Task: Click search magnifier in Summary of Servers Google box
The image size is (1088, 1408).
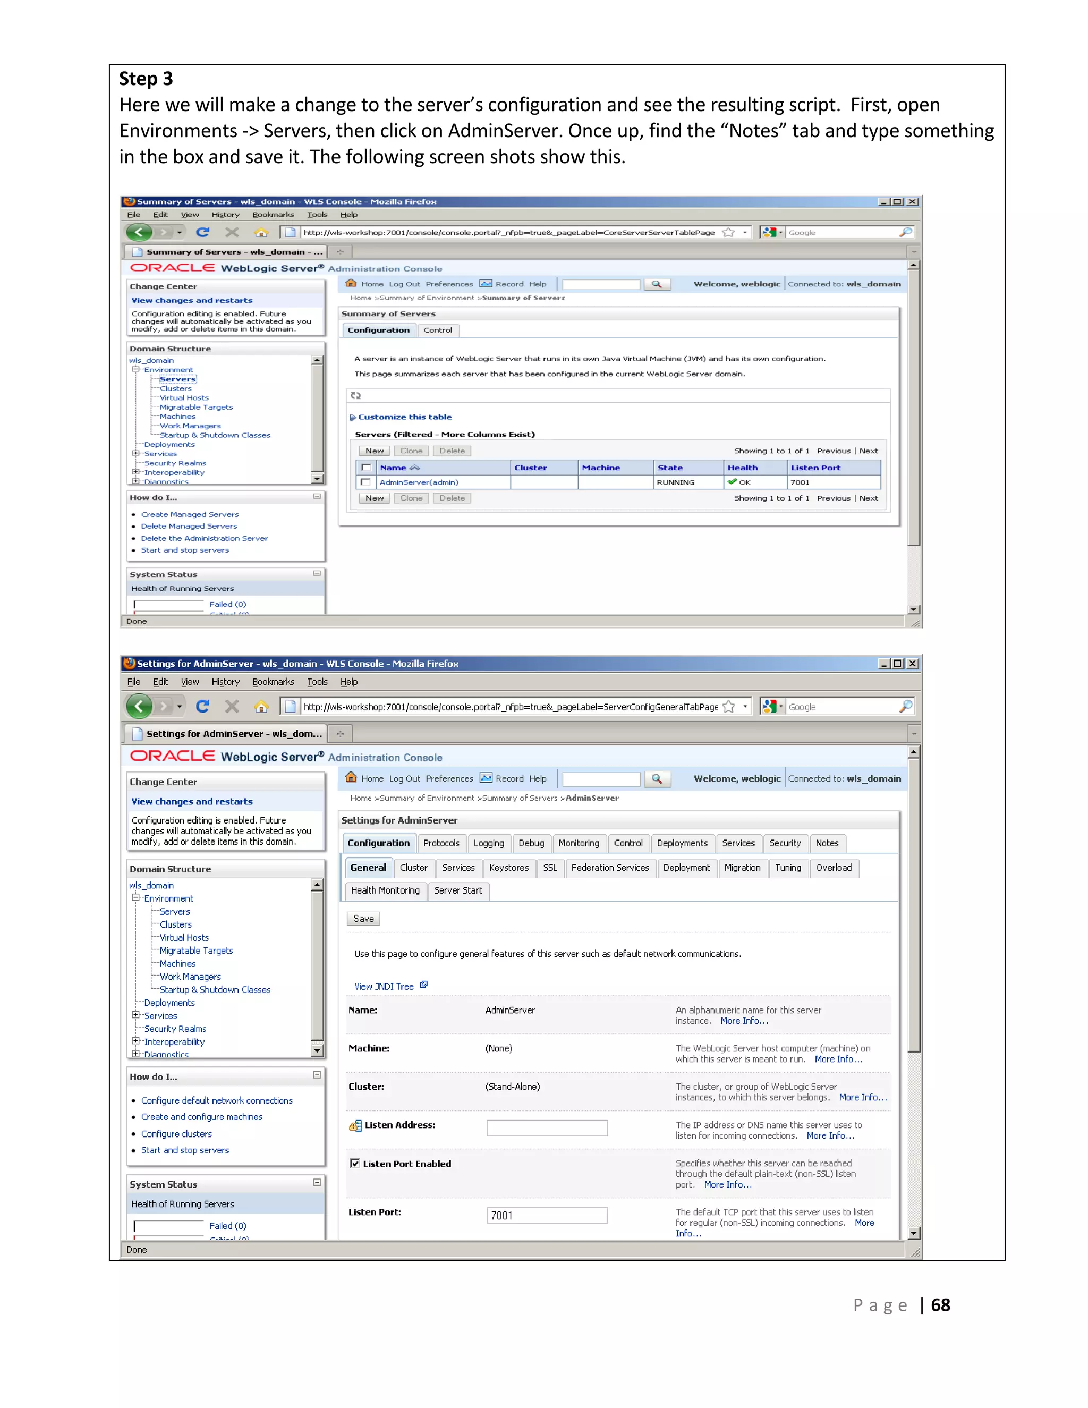Action: (x=906, y=232)
